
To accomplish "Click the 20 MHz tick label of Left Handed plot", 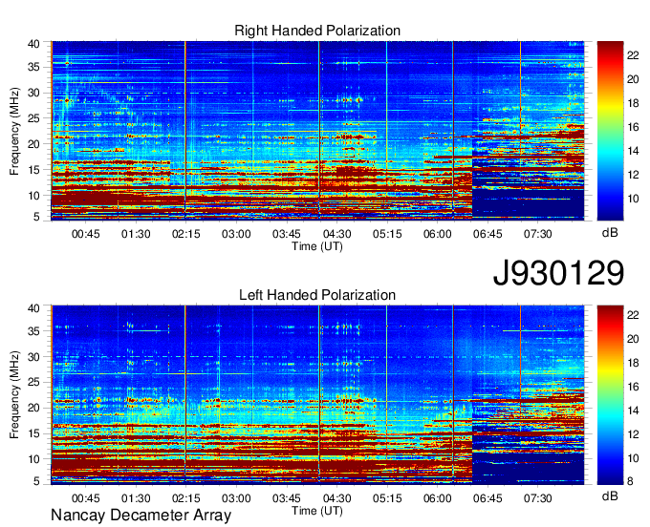I will click(33, 409).
